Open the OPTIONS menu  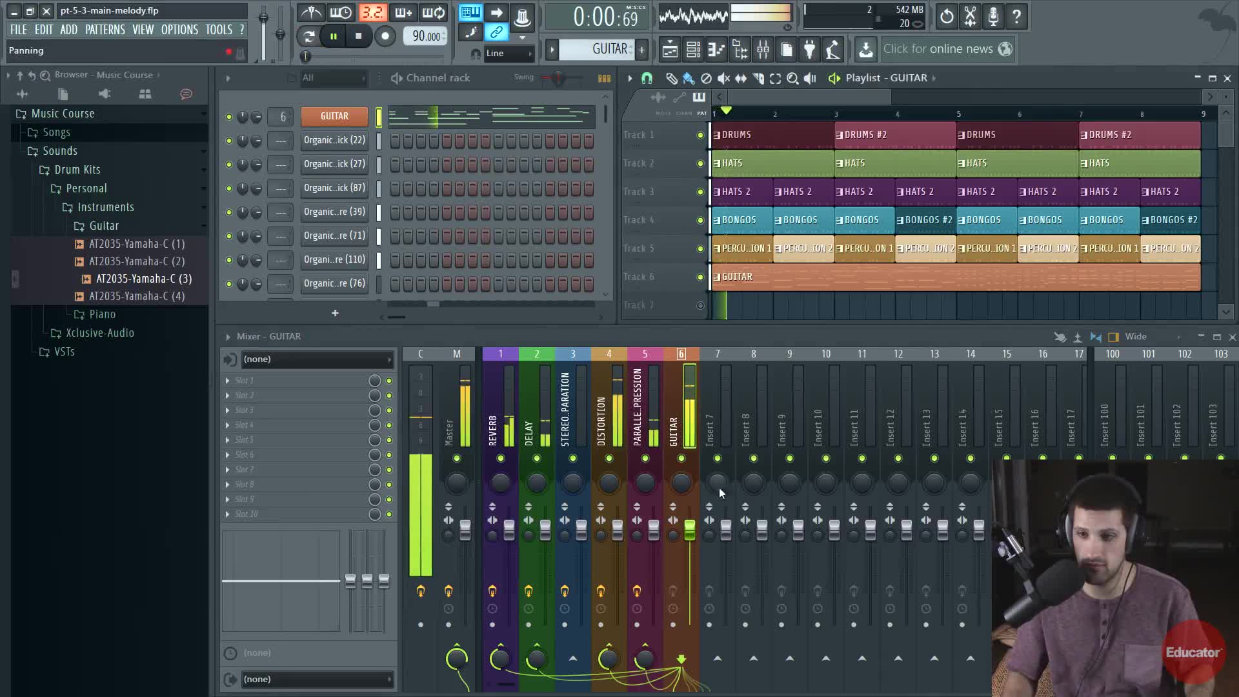pos(179,30)
